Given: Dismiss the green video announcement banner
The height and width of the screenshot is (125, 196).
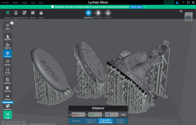Looking at the screenshot, I should [x=144, y=7].
